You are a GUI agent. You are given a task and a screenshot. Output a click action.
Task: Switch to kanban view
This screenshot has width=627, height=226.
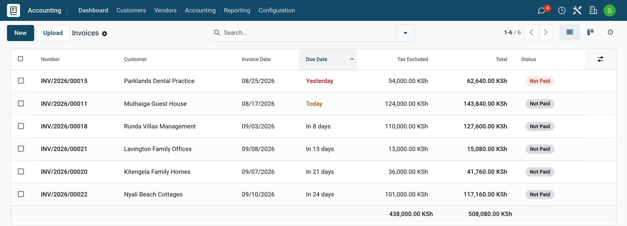590,33
